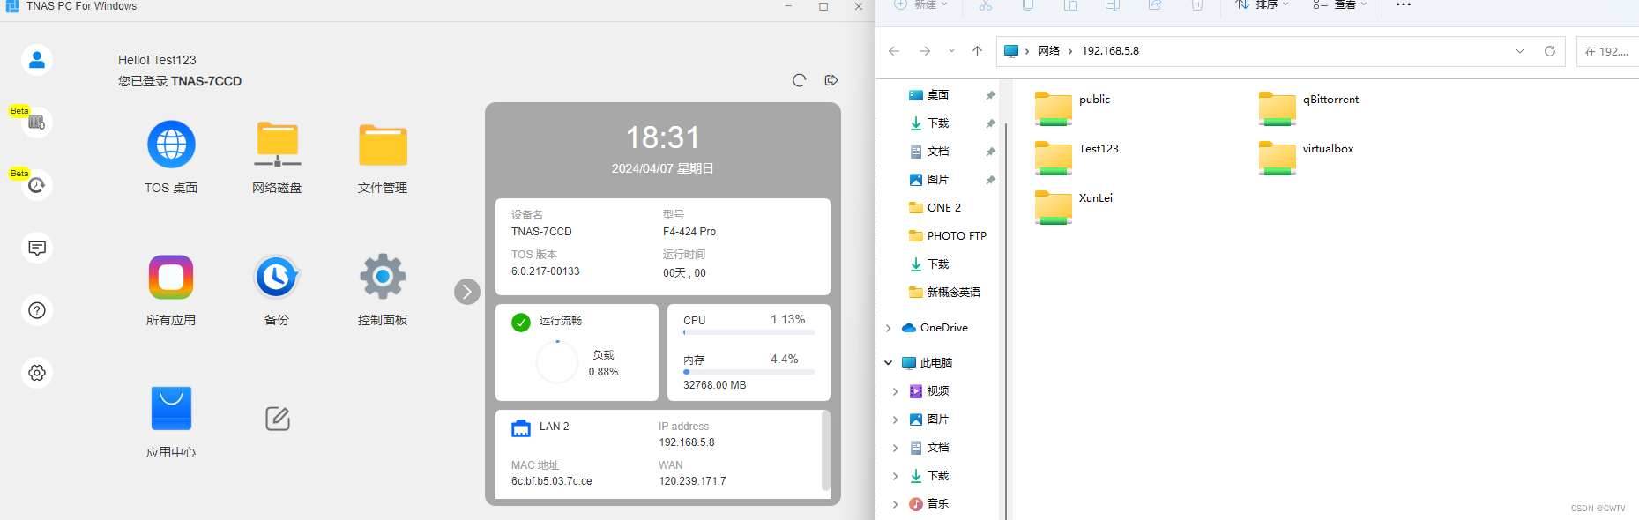Click the Explorer back arrow
Image resolution: width=1639 pixels, height=520 pixels.
pyautogui.click(x=894, y=51)
